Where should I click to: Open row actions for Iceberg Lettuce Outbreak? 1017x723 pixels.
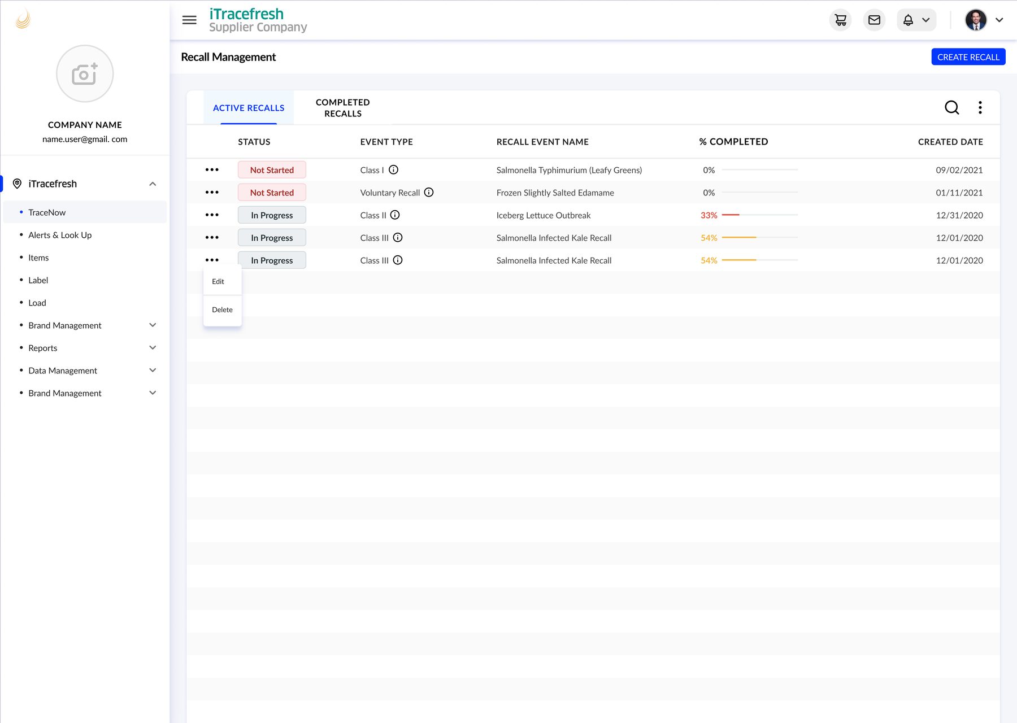click(212, 215)
